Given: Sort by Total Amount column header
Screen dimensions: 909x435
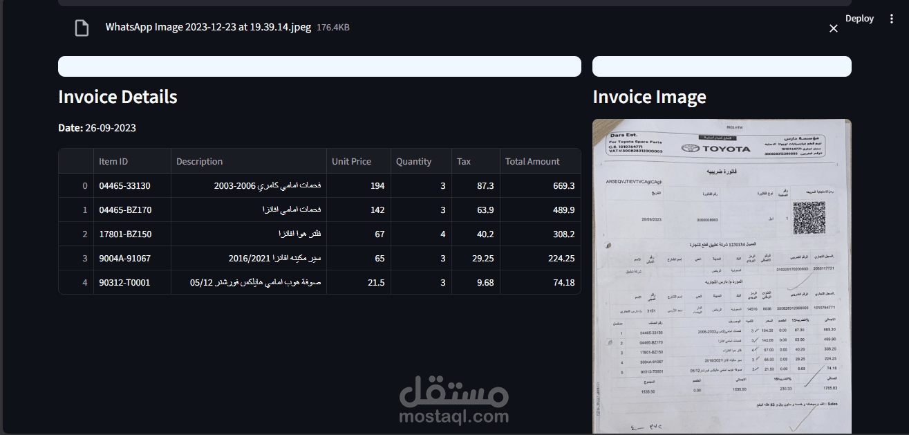Looking at the screenshot, I should [x=540, y=161].
